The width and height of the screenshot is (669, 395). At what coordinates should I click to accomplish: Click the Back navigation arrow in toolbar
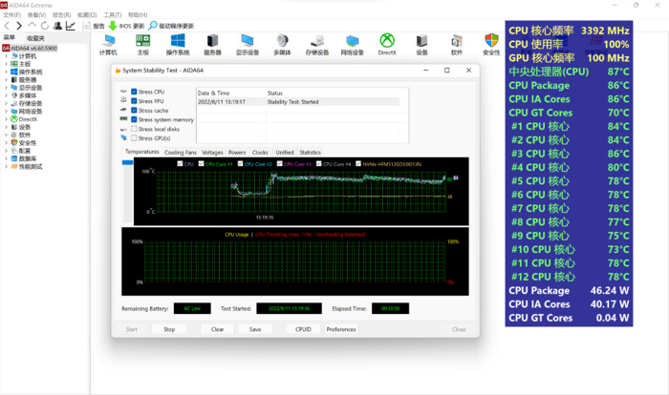pos(7,26)
